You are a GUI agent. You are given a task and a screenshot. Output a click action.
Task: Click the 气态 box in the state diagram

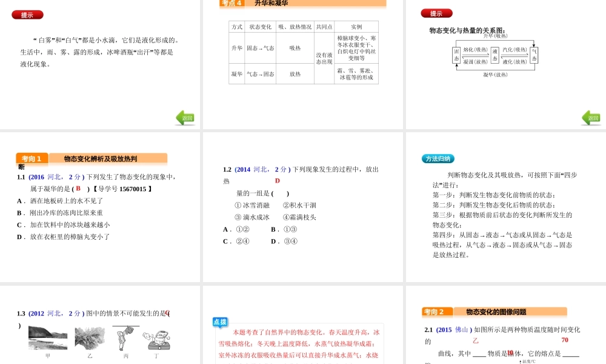click(x=534, y=55)
